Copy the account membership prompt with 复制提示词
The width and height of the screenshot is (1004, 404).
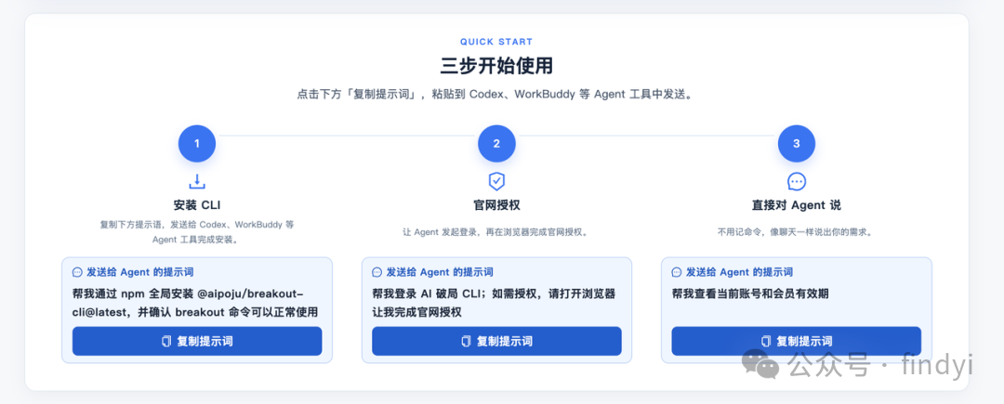click(797, 342)
